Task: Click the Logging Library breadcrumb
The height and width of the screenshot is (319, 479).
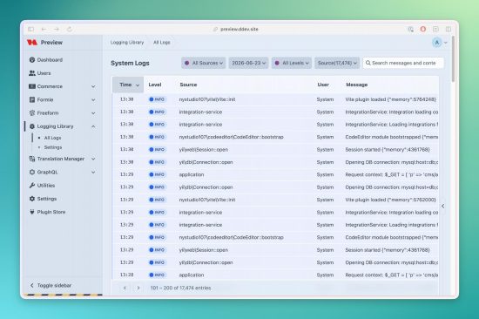Action: 127,42
